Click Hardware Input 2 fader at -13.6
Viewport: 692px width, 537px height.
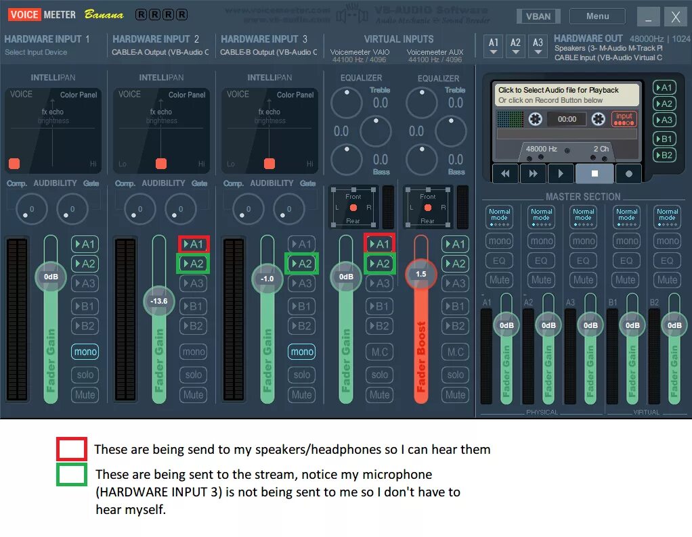click(159, 301)
